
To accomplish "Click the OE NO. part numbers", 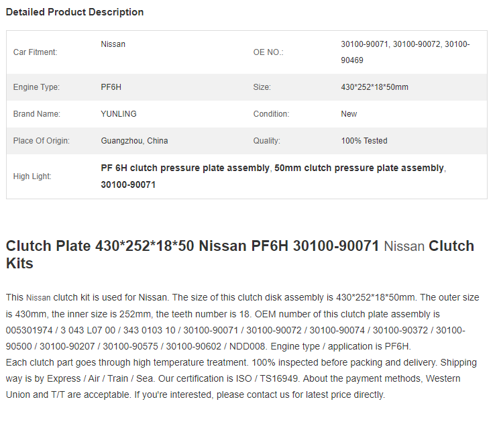I will tap(405, 52).
